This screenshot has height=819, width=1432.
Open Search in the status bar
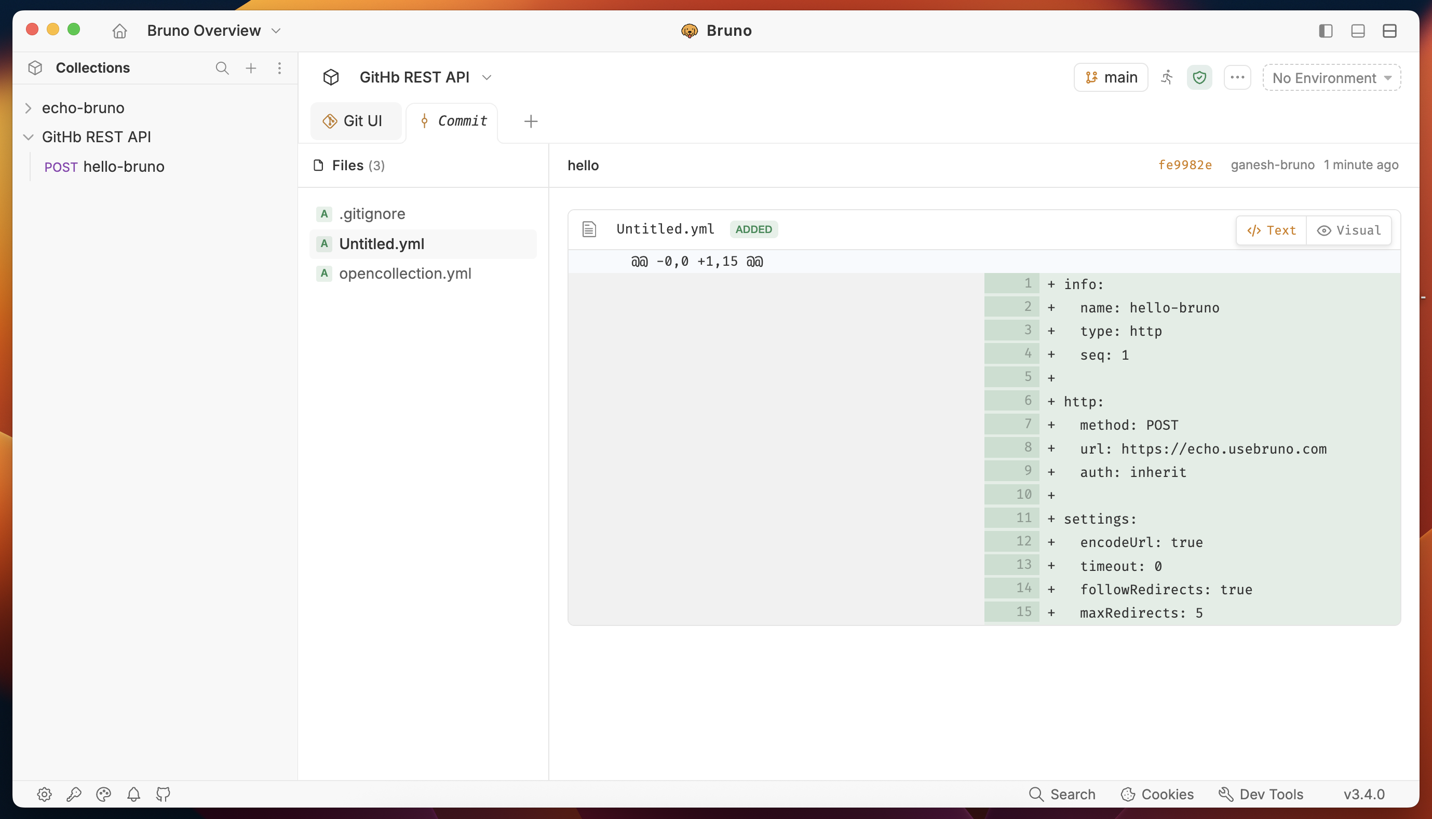tap(1062, 794)
